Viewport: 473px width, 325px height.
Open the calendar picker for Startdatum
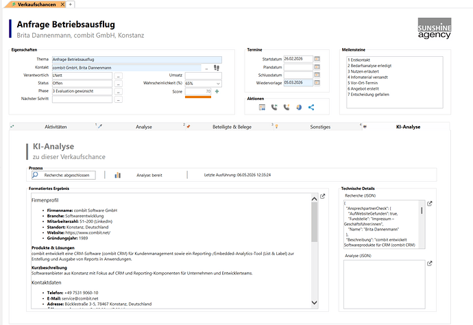coord(317,59)
